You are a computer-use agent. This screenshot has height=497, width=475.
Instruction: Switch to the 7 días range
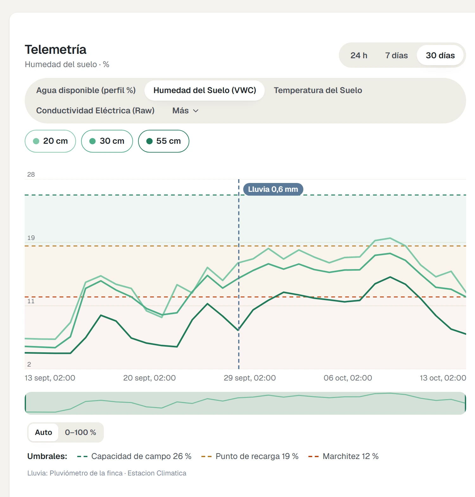click(396, 55)
